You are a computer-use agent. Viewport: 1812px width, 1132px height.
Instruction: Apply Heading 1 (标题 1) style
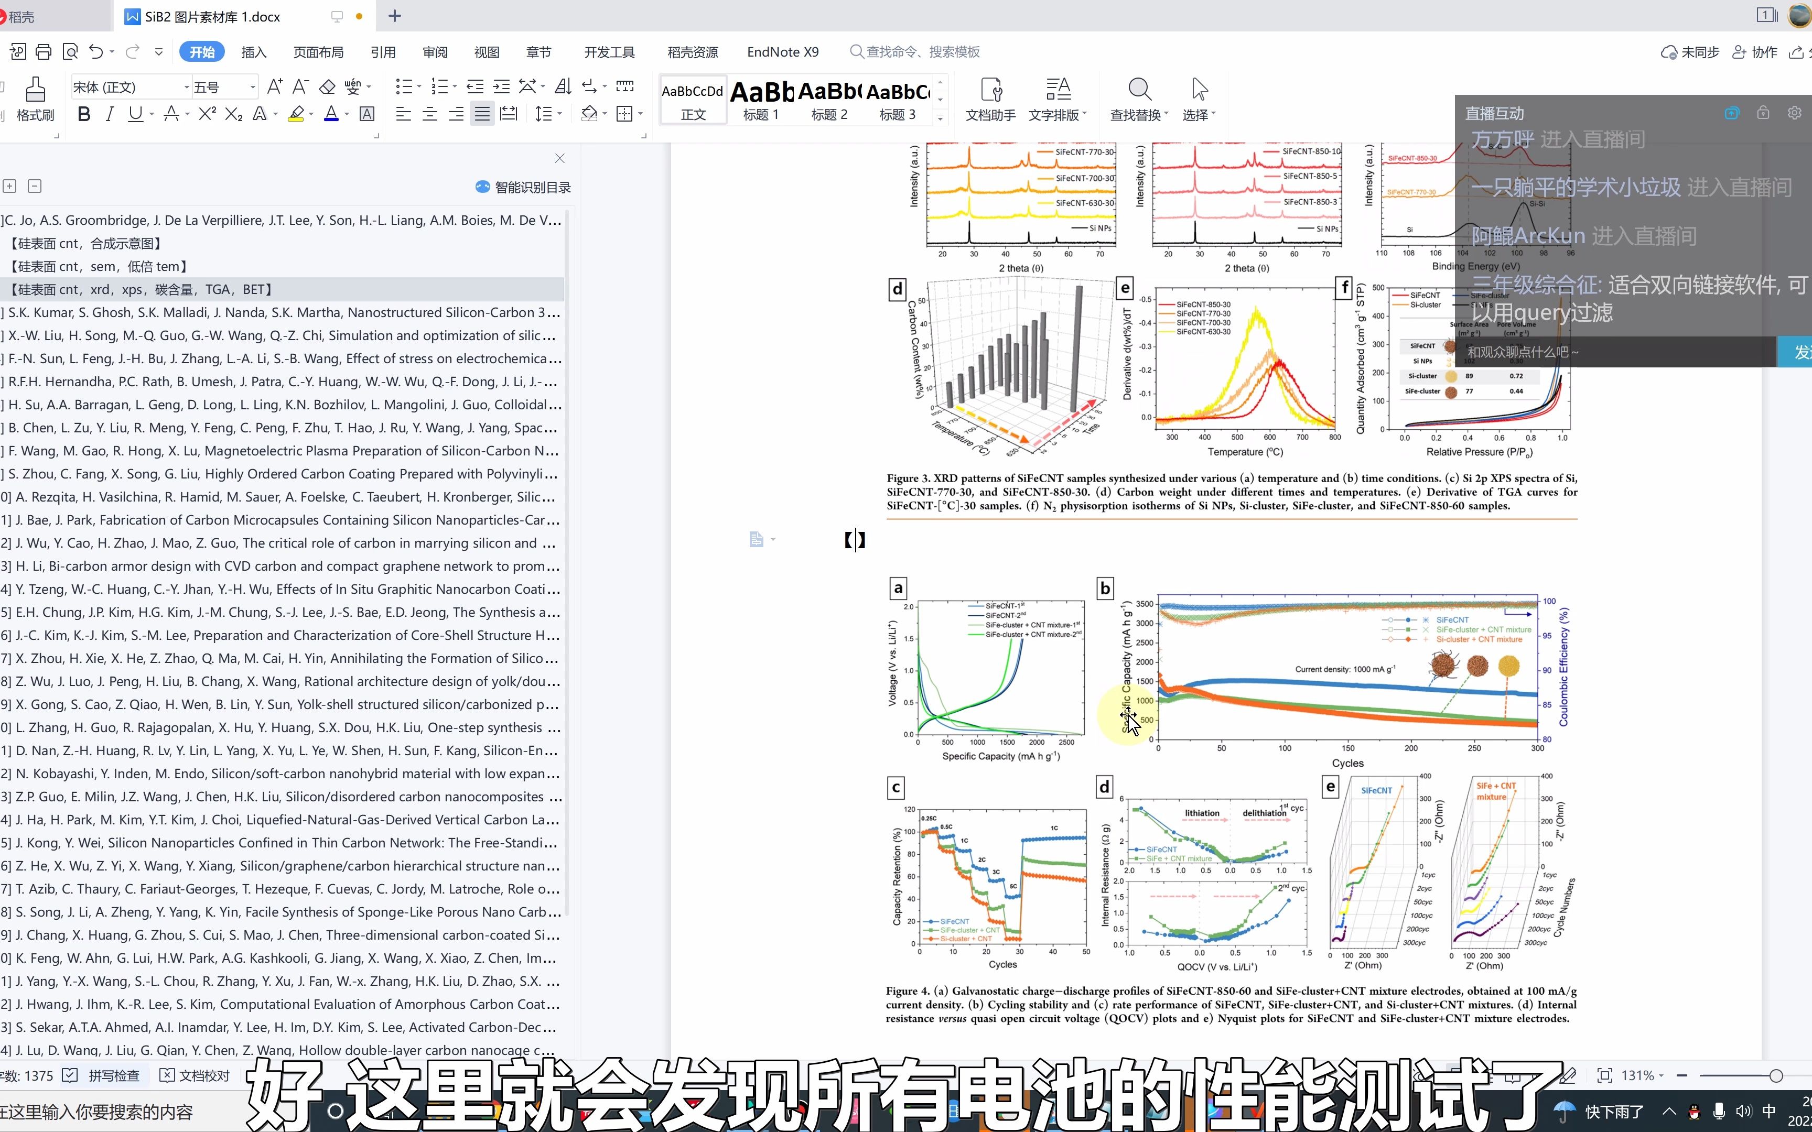761,100
